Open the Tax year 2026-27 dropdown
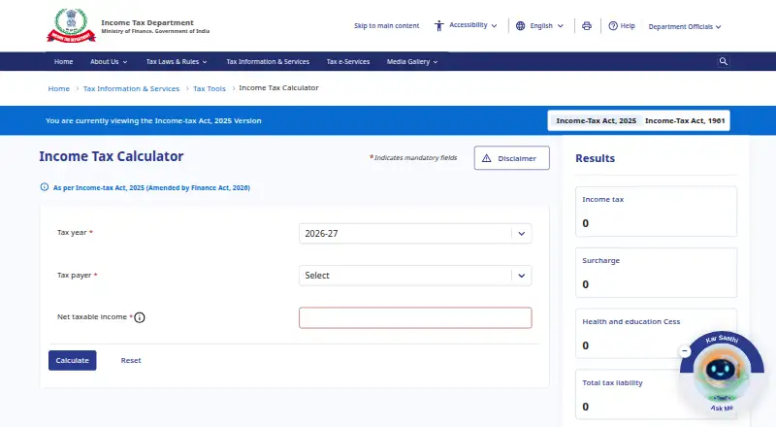 415,233
